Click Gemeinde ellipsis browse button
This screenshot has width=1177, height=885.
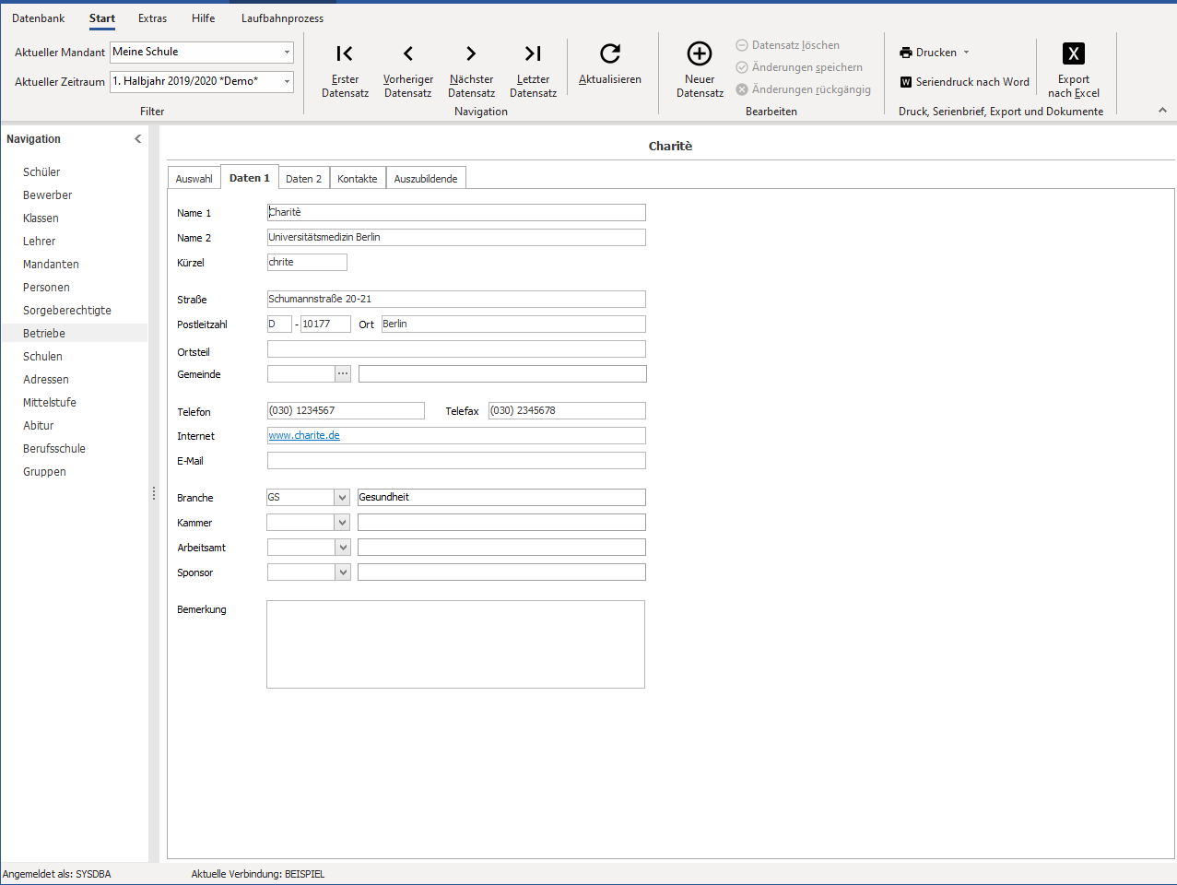[343, 373]
